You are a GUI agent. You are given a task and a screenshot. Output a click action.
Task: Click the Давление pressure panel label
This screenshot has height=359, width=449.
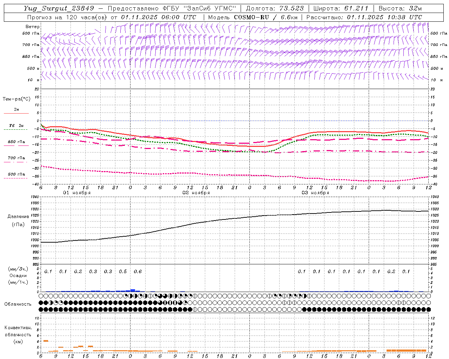[18, 217]
